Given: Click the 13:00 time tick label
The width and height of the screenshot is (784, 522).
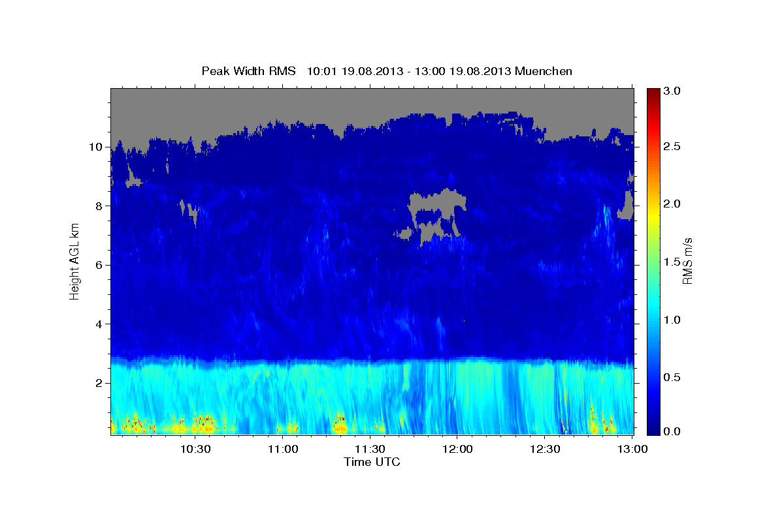Looking at the screenshot, I should tap(632, 449).
